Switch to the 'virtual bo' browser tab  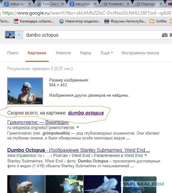pyautogui.click(x=17, y=4)
